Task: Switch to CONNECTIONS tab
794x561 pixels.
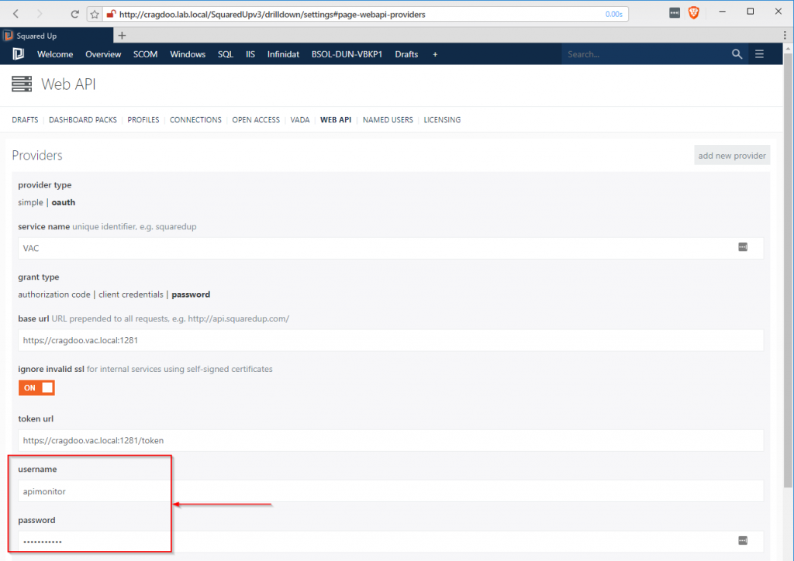Action: [x=195, y=120]
